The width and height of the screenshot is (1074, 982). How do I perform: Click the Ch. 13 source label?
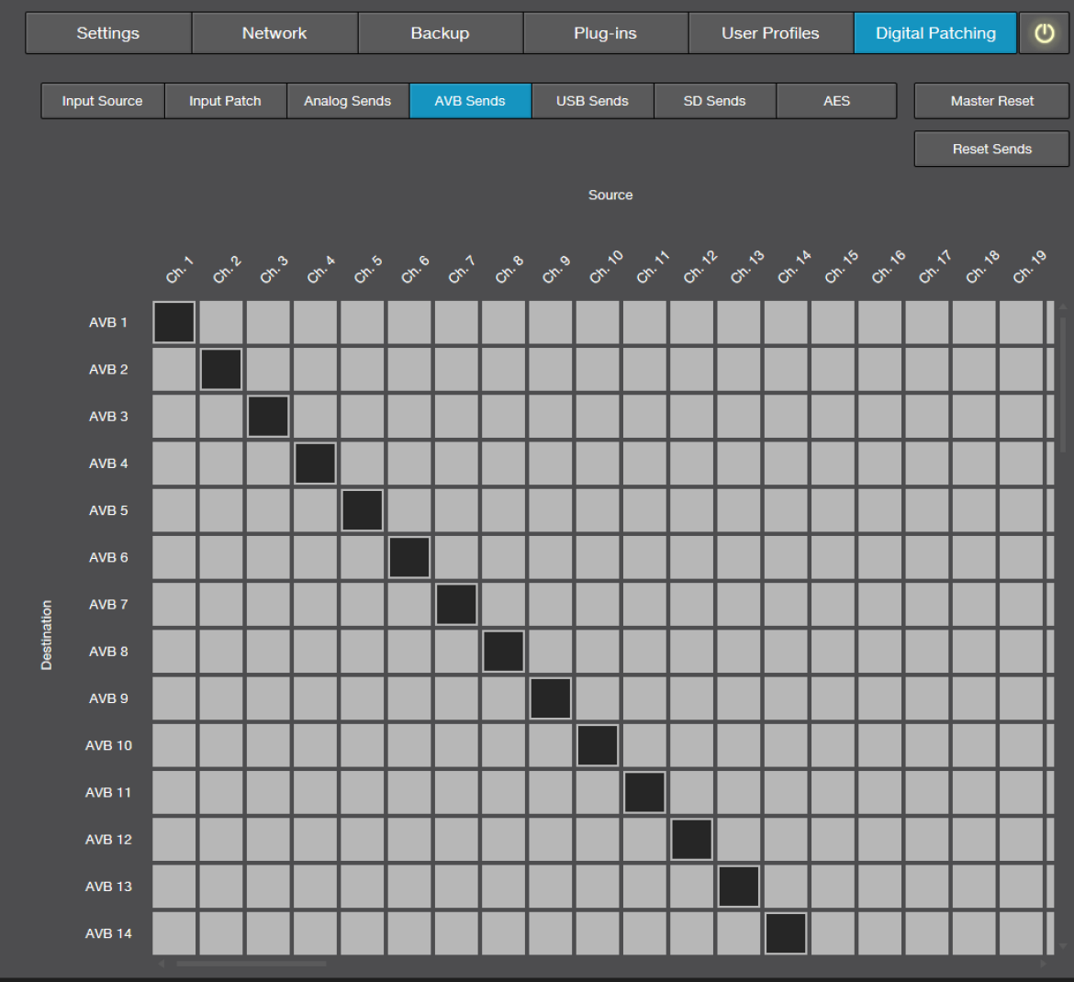click(746, 267)
